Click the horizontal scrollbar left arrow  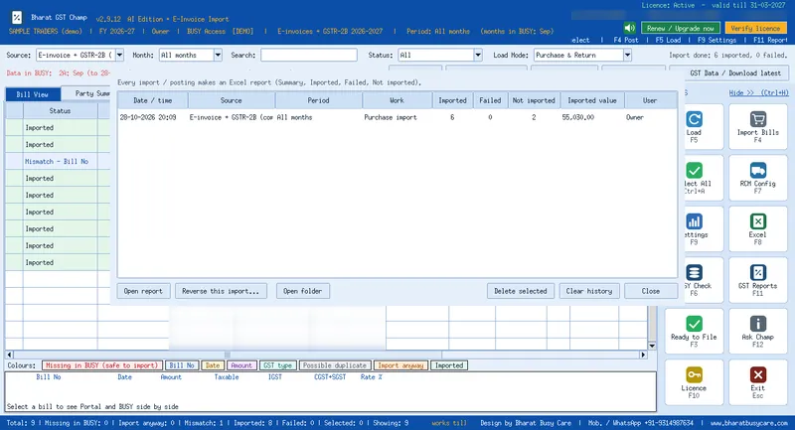coord(9,355)
